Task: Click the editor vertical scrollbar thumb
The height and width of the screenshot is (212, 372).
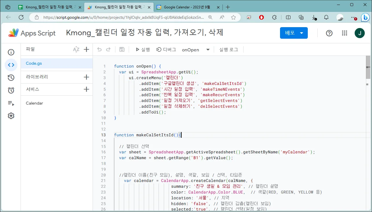Action: [368, 67]
